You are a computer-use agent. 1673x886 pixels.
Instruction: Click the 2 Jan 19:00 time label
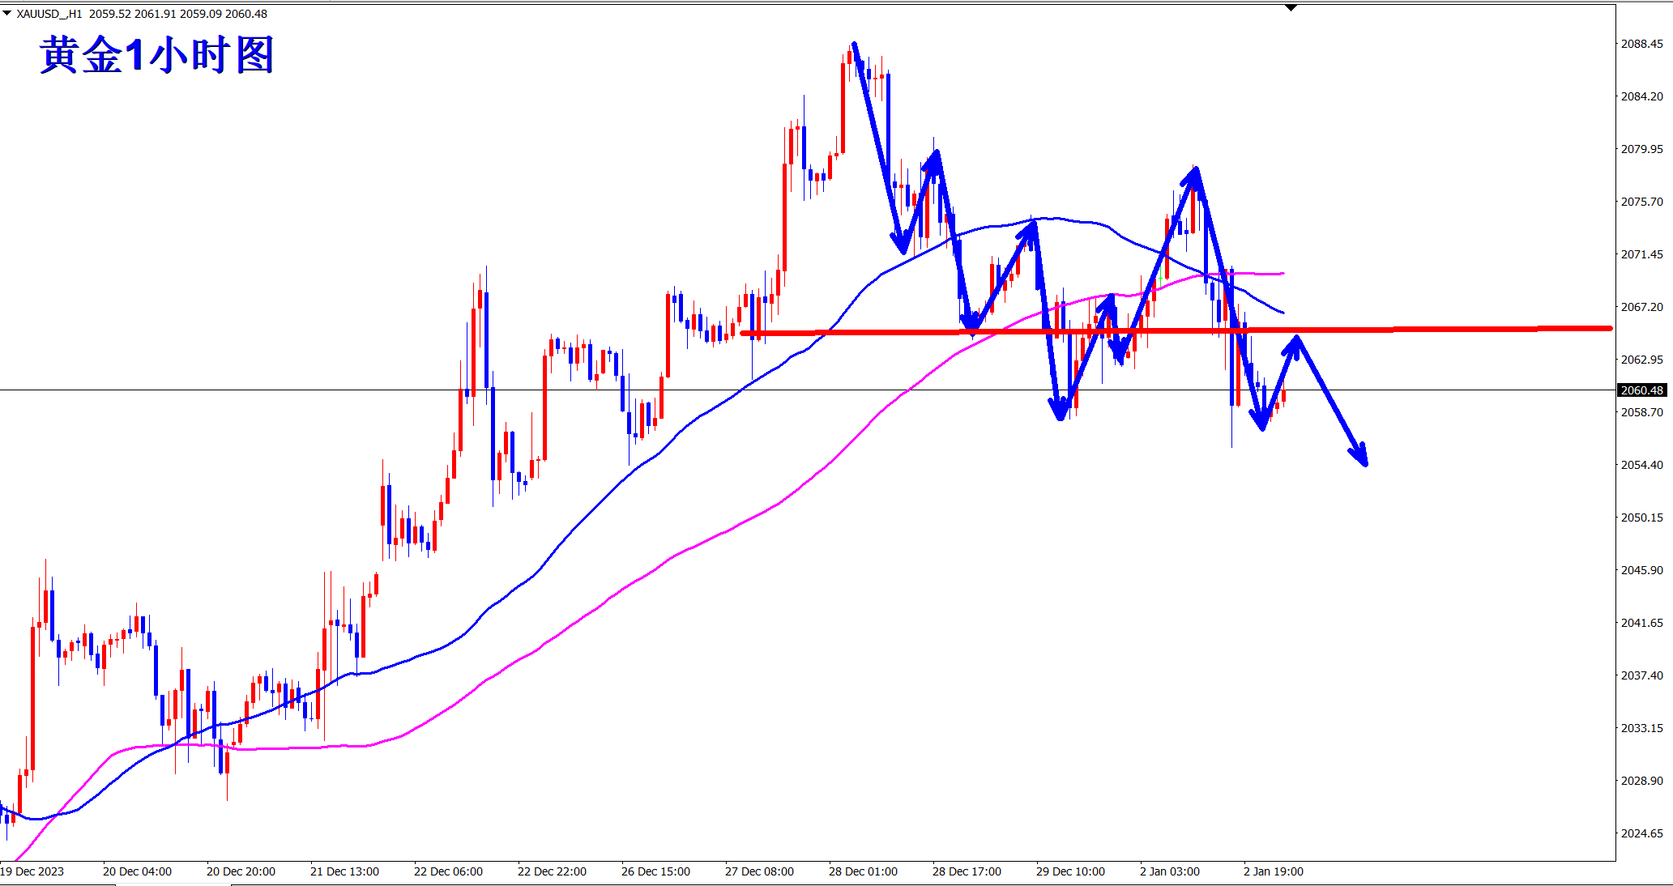pyautogui.click(x=1274, y=871)
